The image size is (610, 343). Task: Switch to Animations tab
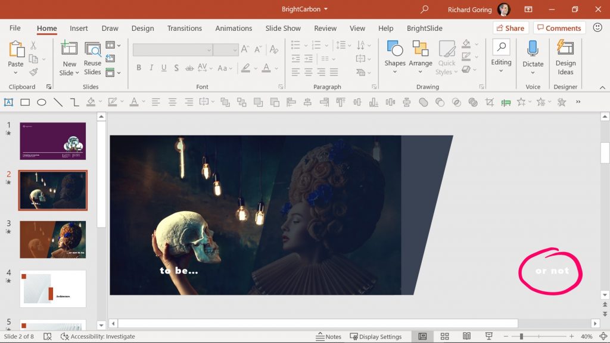(234, 28)
